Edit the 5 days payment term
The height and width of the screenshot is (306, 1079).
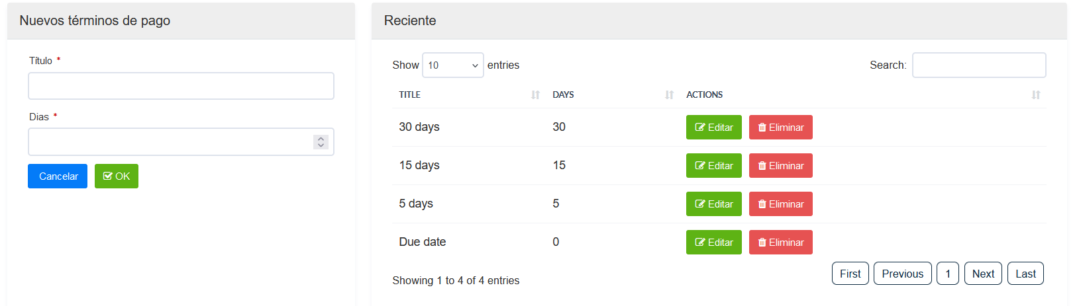pos(713,204)
